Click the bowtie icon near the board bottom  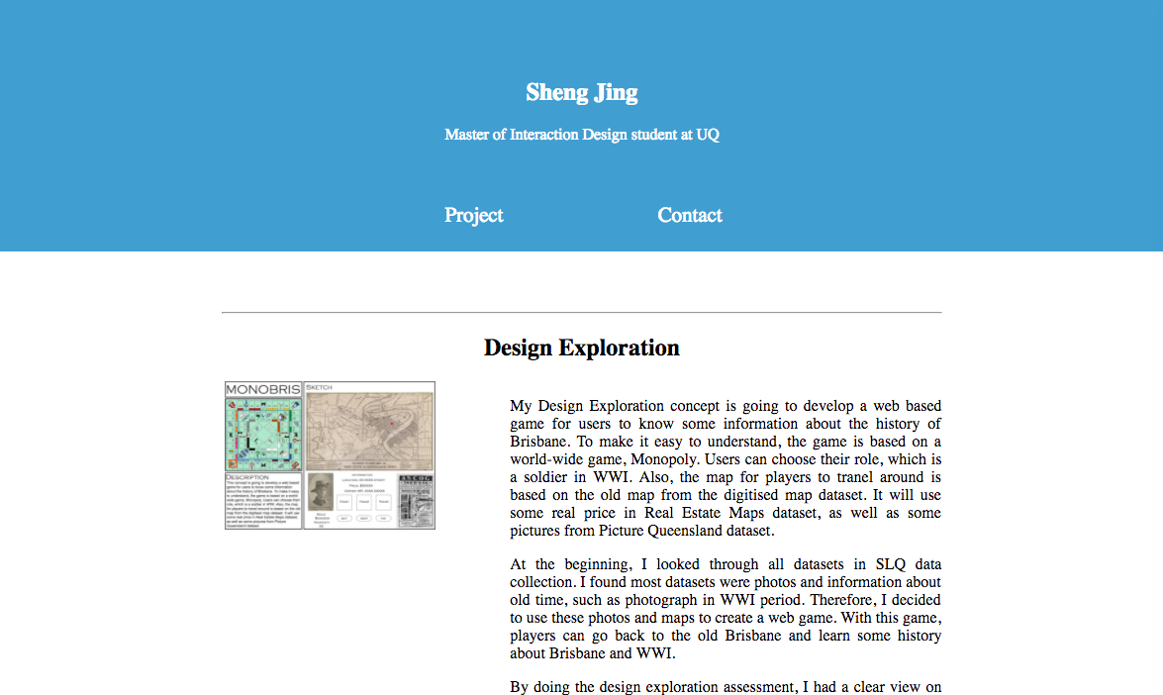coord(263,465)
